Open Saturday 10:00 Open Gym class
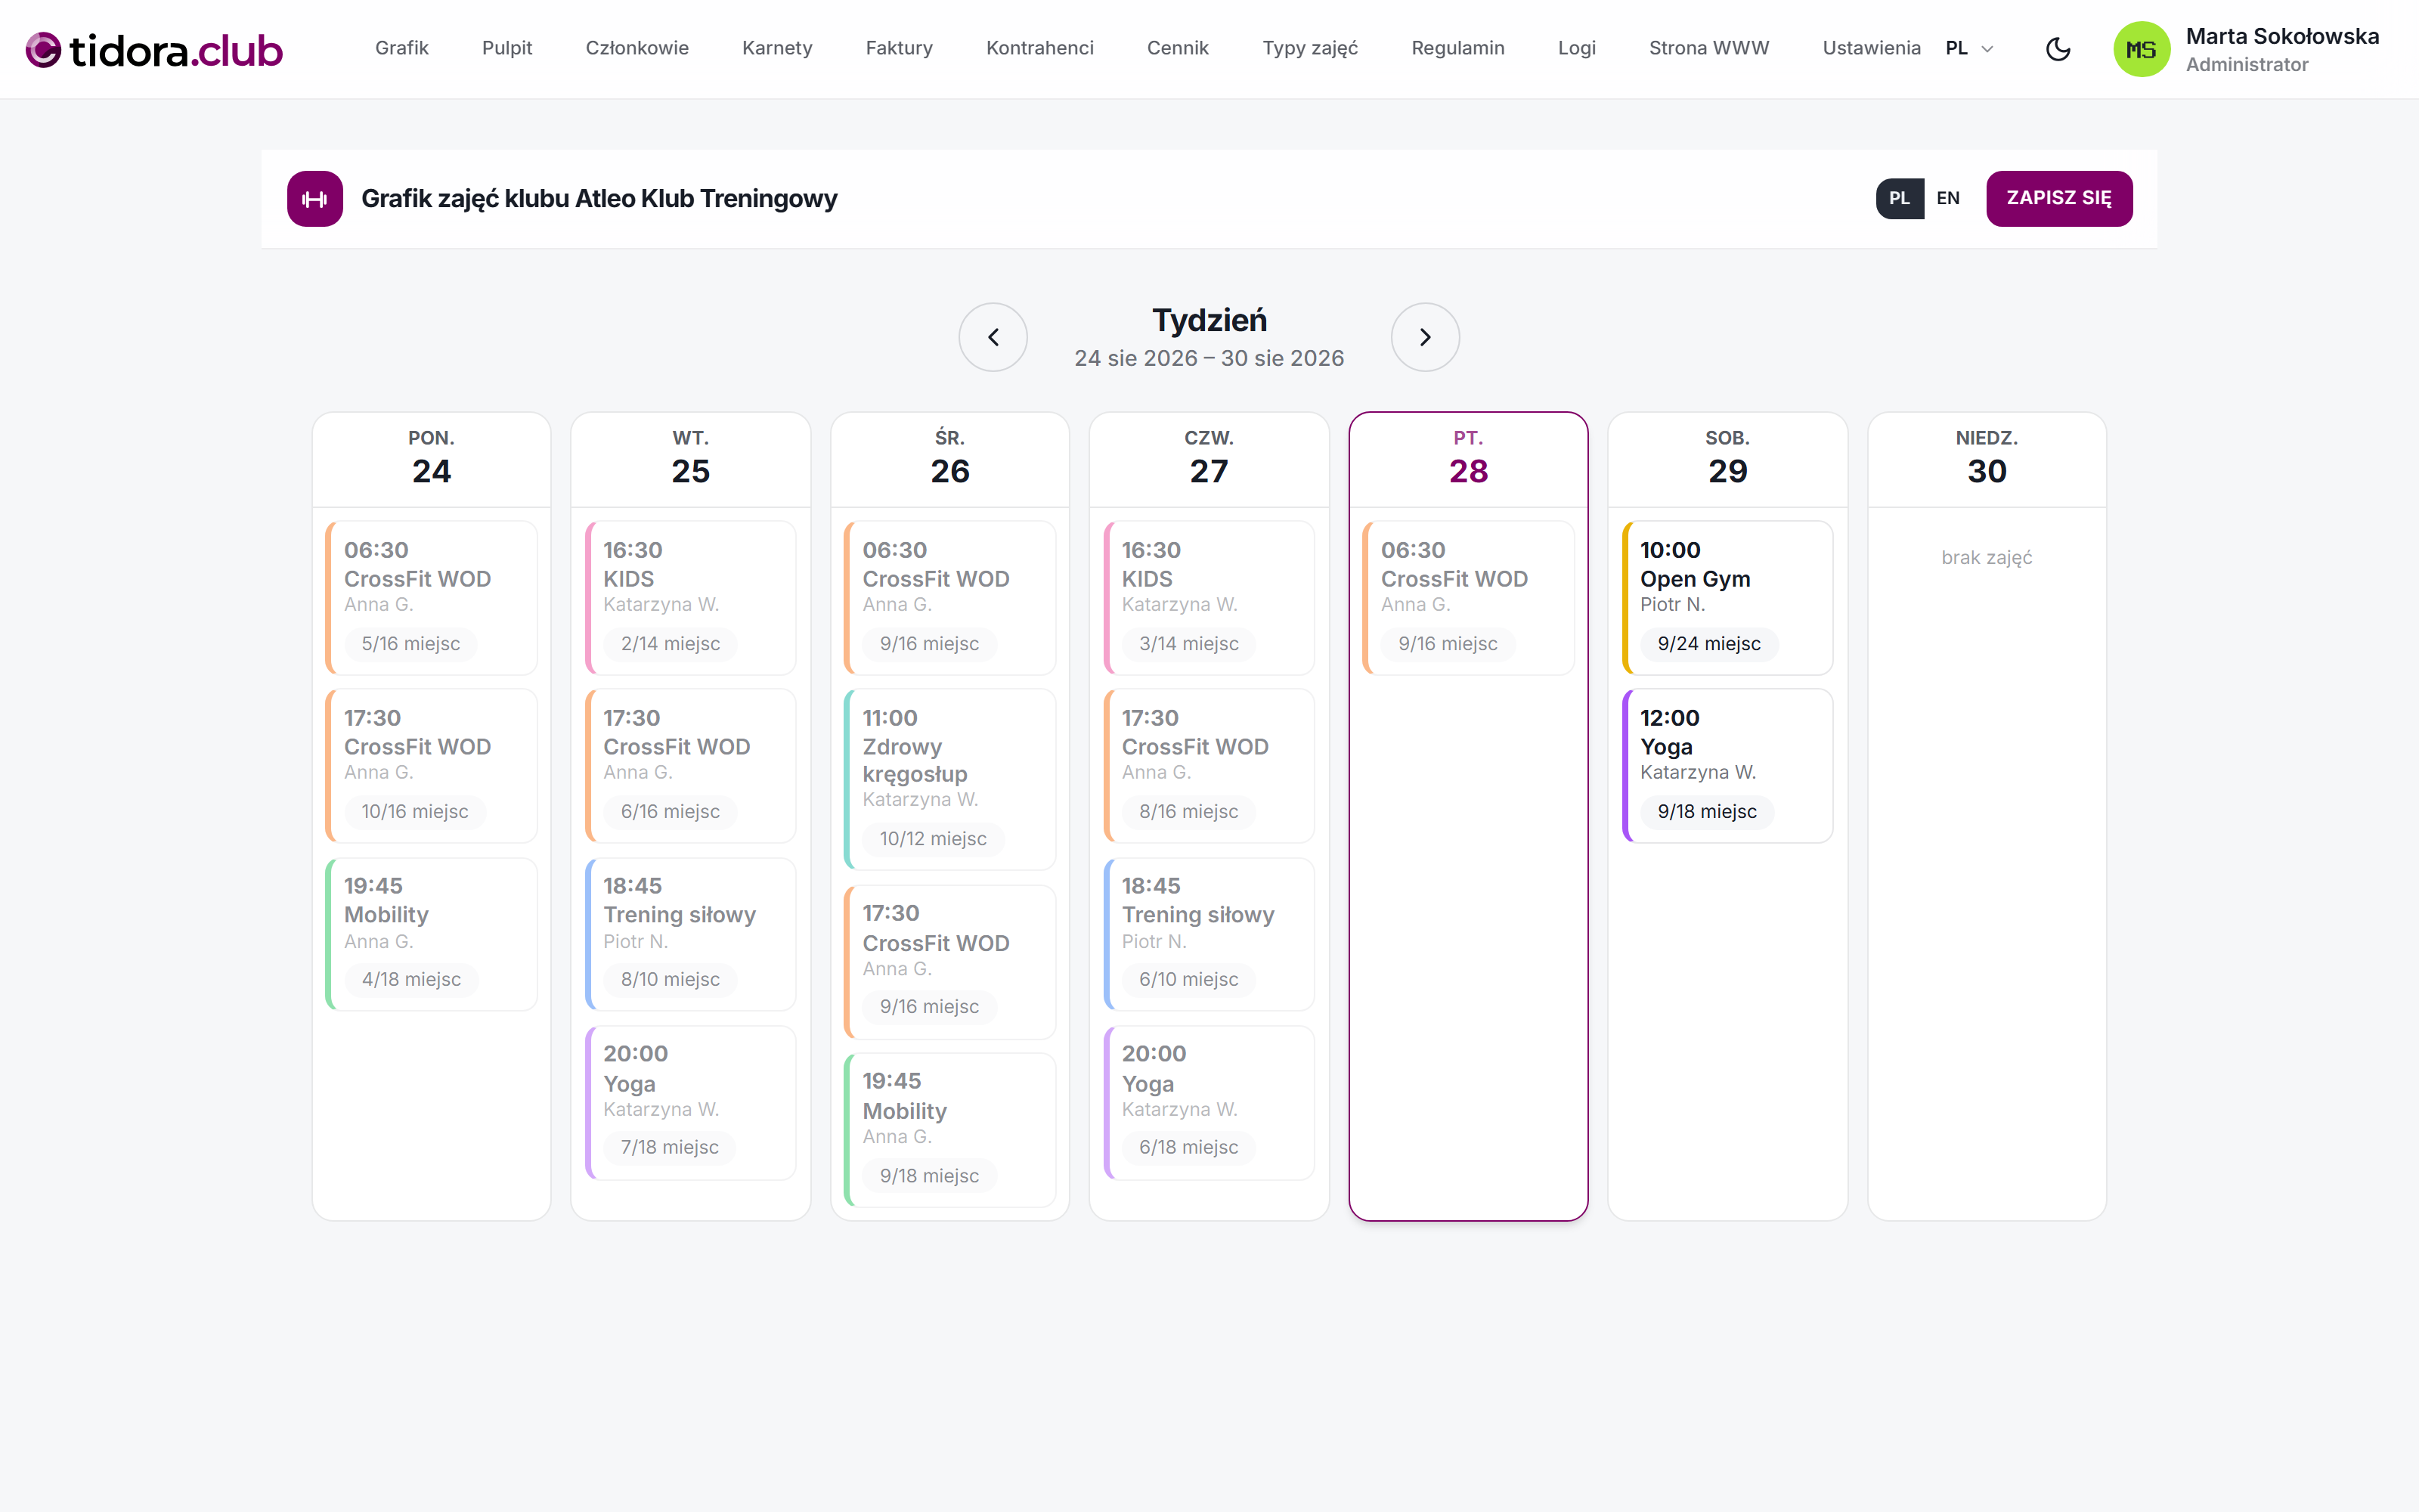The width and height of the screenshot is (2419, 1512). tap(1727, 597)
